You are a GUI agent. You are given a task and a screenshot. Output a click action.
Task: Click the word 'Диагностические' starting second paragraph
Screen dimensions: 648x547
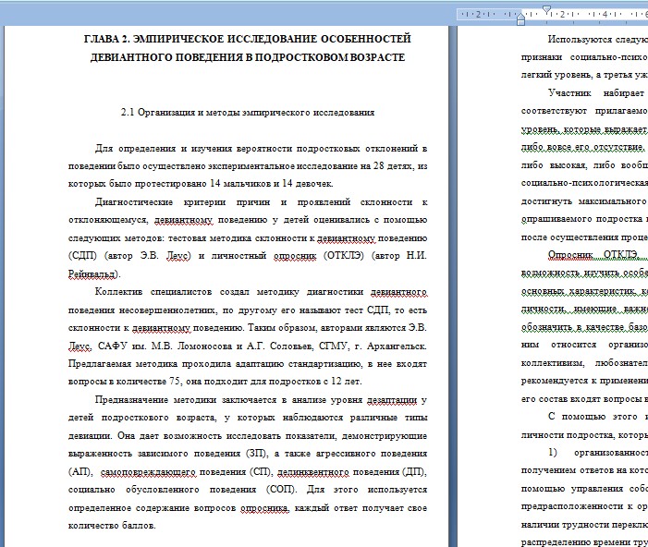134,202
